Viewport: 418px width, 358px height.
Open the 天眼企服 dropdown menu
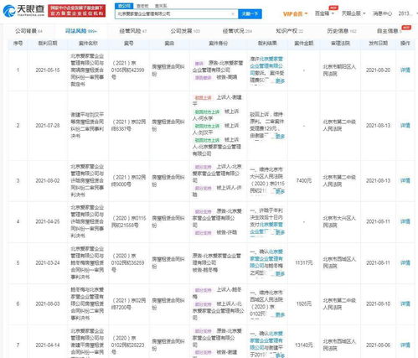click(x=353, y=13)
